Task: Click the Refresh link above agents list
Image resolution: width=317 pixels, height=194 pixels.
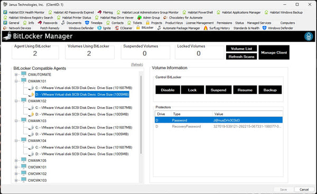Action: click(x=137, y=64)
